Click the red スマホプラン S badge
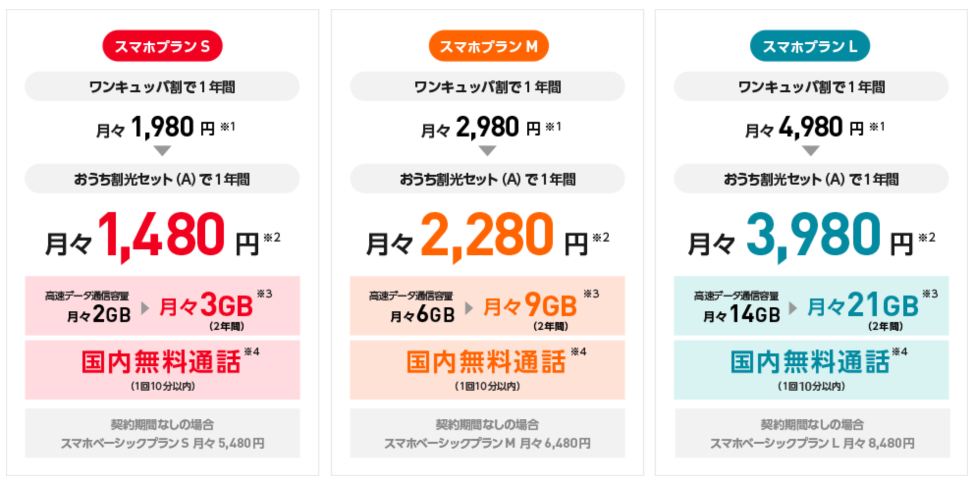This screenshot has width=975, height=486. [162, 46]
